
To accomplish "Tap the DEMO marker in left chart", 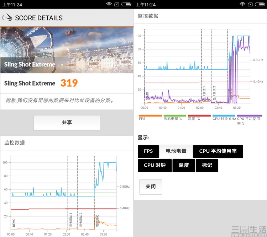I will pyautogui.click(x=14, y=223).
